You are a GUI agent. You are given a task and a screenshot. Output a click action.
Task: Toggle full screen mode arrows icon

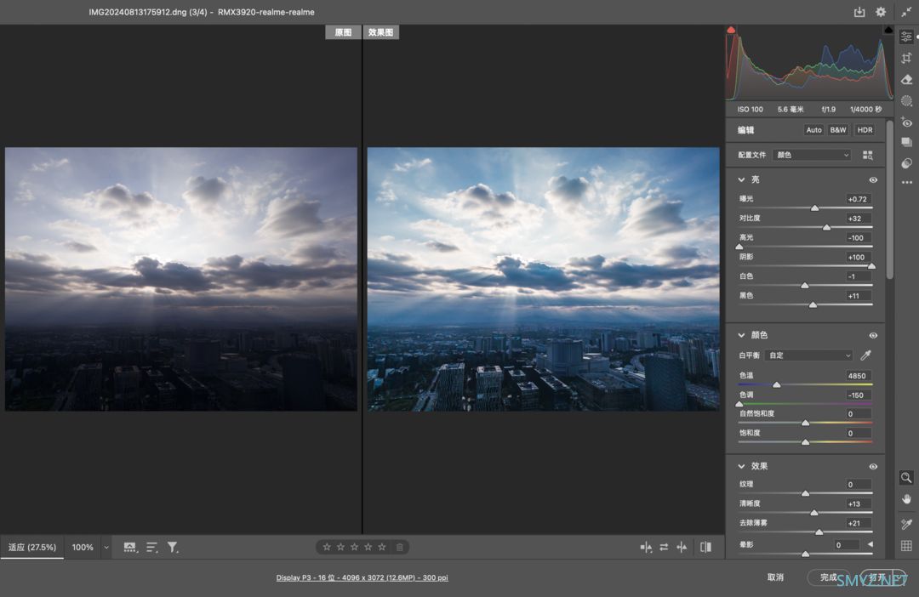click(x=906, y=12)
